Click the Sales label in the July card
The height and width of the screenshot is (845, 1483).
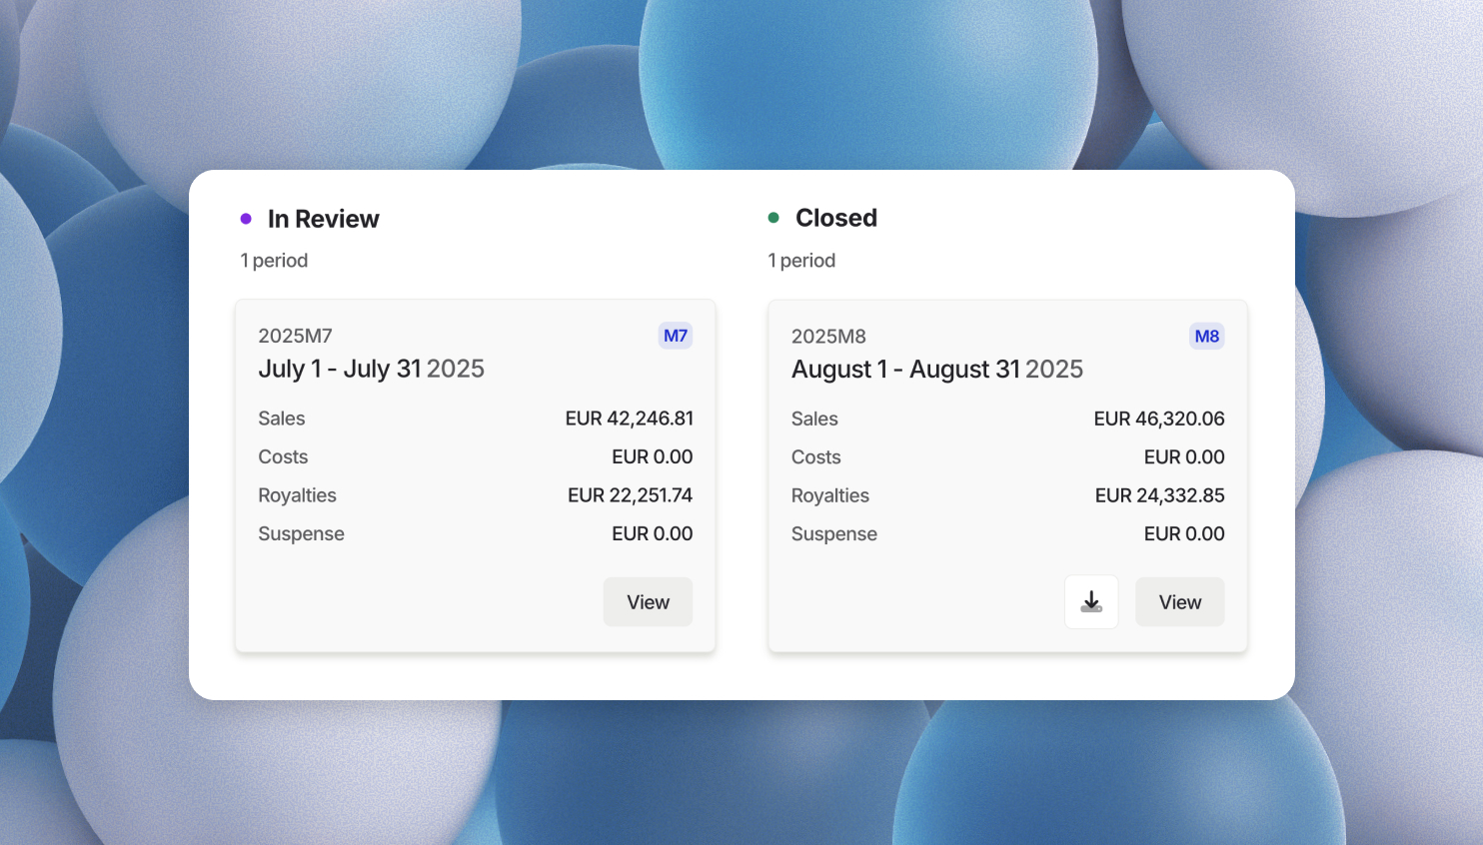pyautogui.click(x=282, y=419)
